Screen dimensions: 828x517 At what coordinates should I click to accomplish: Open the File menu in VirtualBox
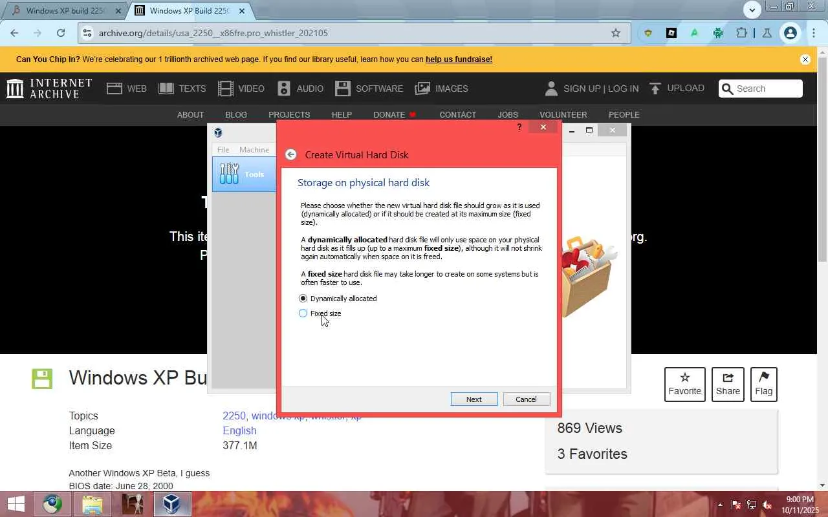(223, 149)
